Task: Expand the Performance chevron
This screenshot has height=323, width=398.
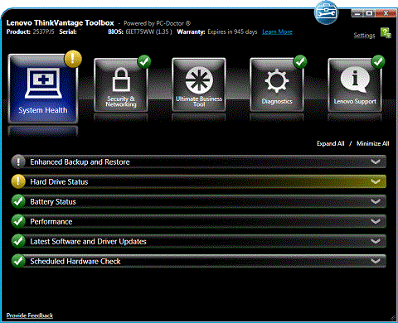Action: click(x=376, y=221)
